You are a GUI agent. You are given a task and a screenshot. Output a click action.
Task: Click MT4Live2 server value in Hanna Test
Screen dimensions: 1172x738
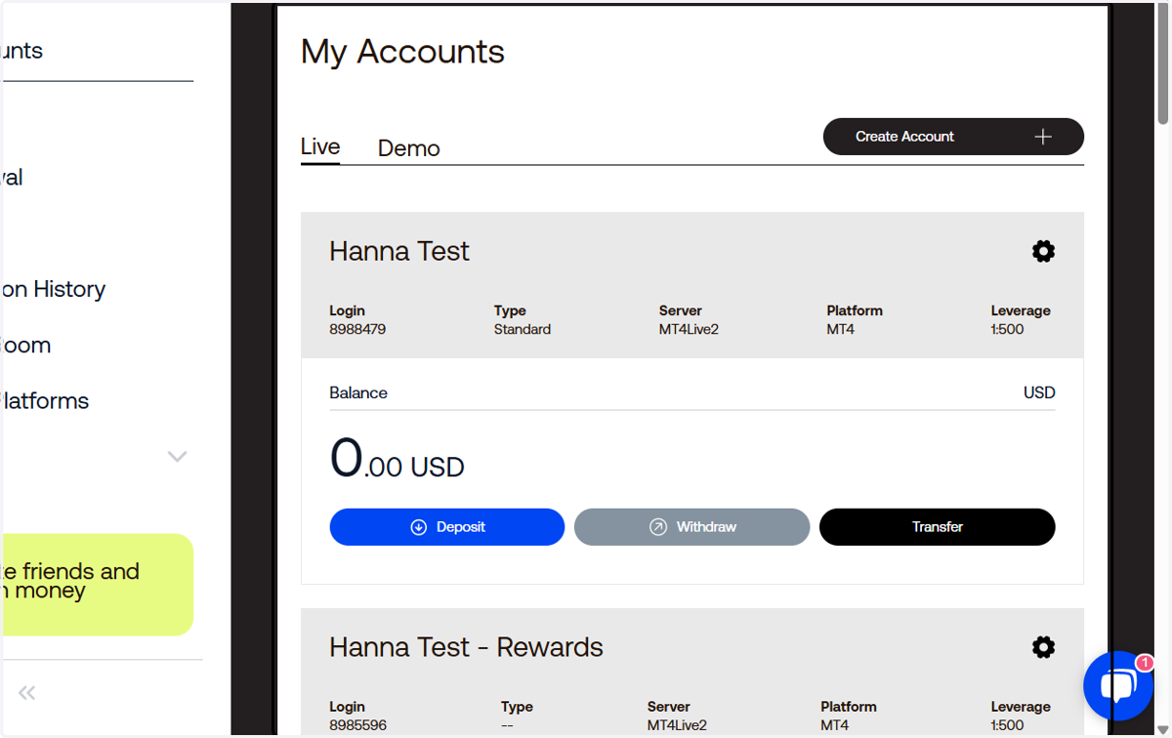689,330
